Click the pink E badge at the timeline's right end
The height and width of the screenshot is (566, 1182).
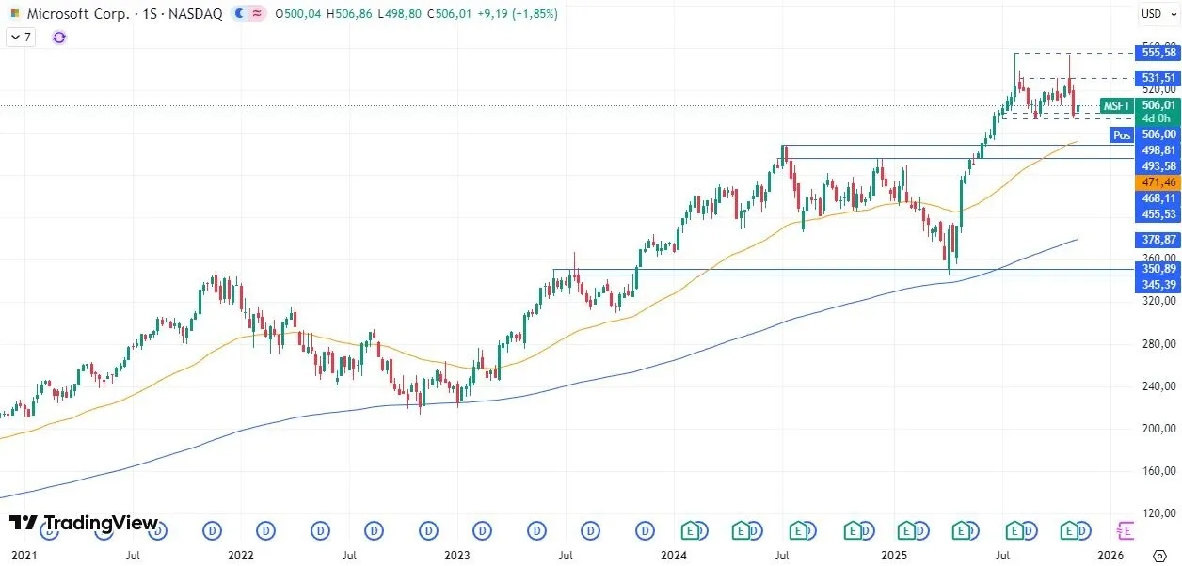point(1124,531)
